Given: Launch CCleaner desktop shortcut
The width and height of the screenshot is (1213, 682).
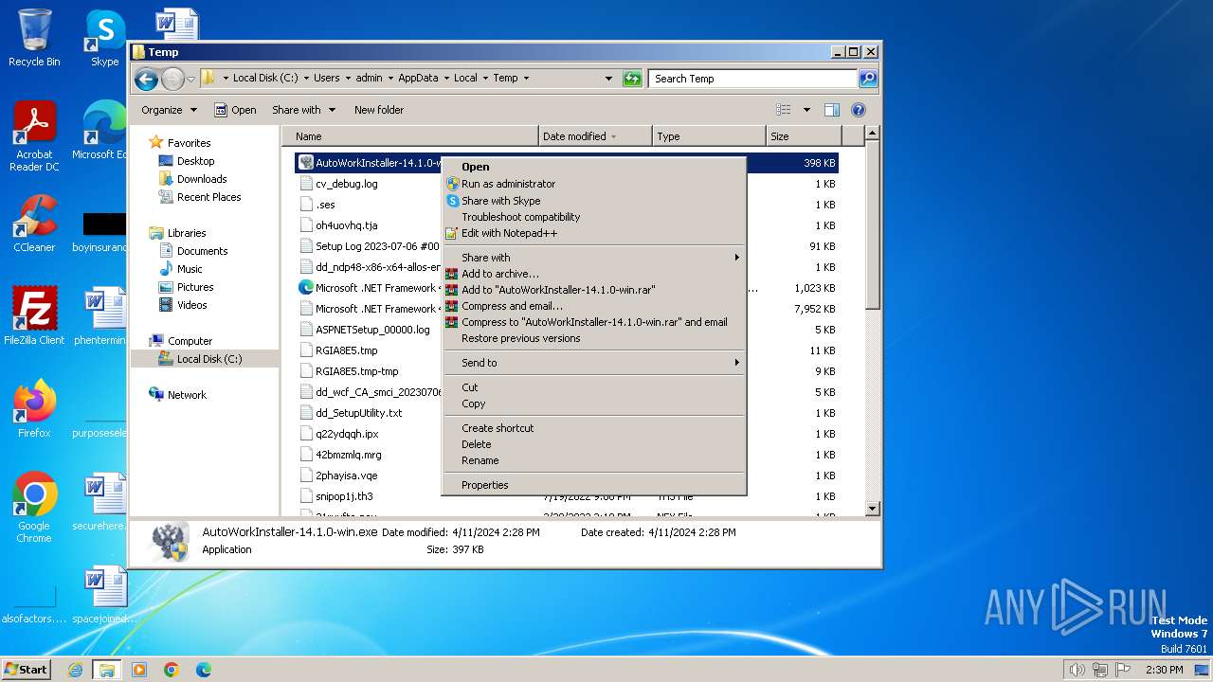Looking at the screenshot, I should pyautogui.click(x=34, y=224).
